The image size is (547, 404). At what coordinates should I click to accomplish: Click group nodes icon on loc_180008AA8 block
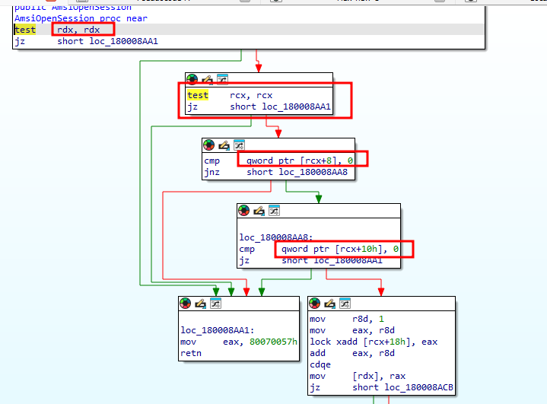[274, 210]
